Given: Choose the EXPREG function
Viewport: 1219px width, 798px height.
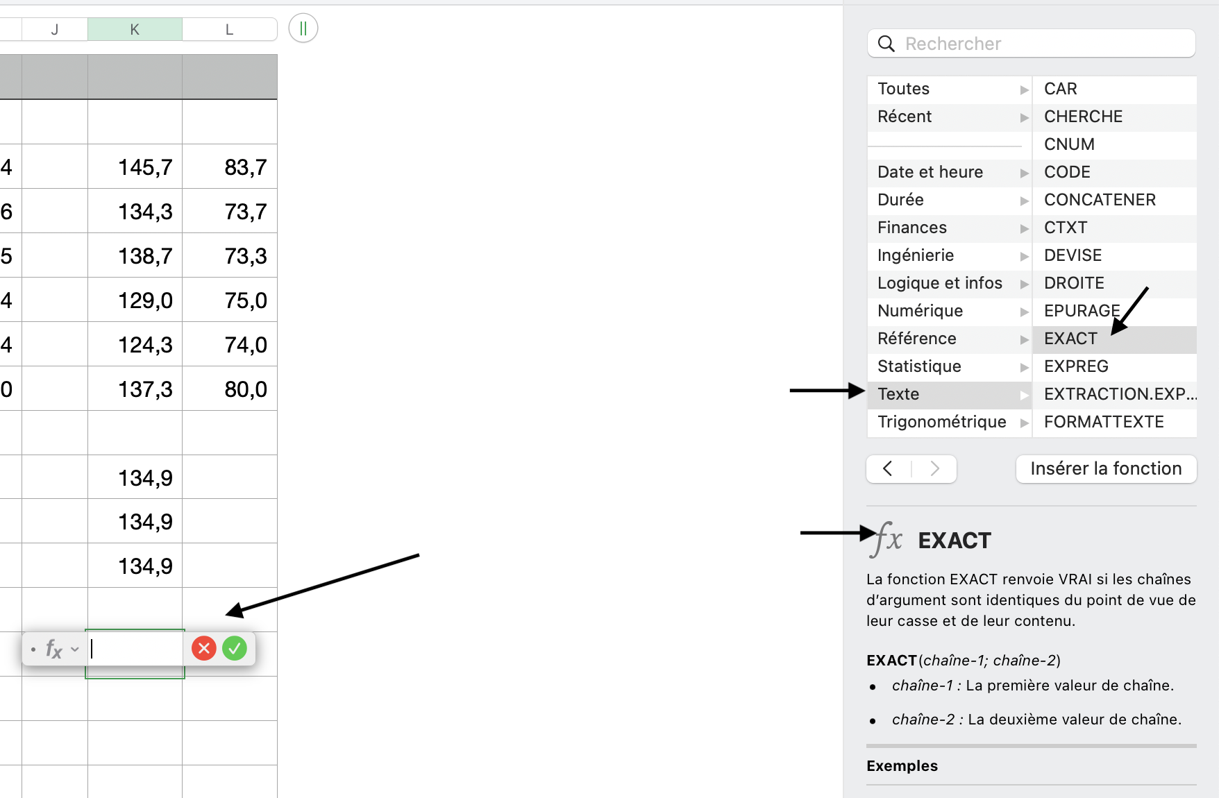Looking at the screenshot, I should point(1076,366).
